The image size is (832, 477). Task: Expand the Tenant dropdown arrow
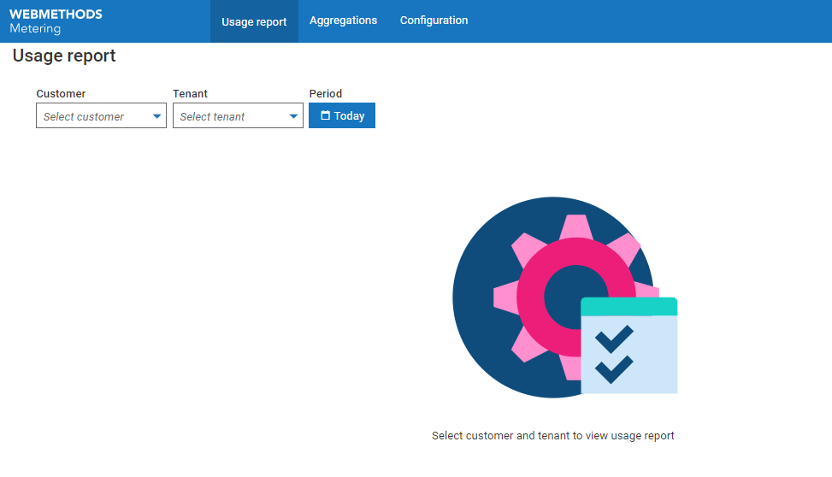click(293, 117)
